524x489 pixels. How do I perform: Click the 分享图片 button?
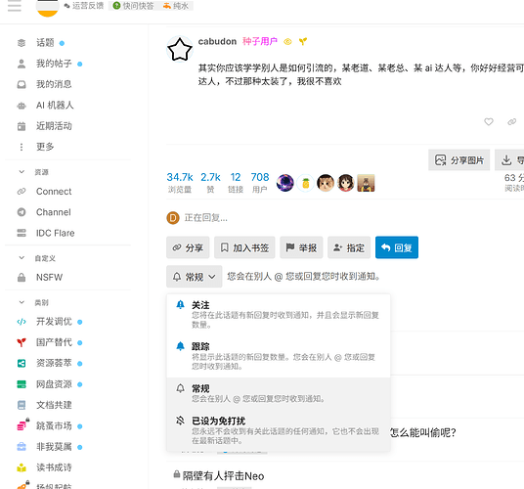point(458,160)
